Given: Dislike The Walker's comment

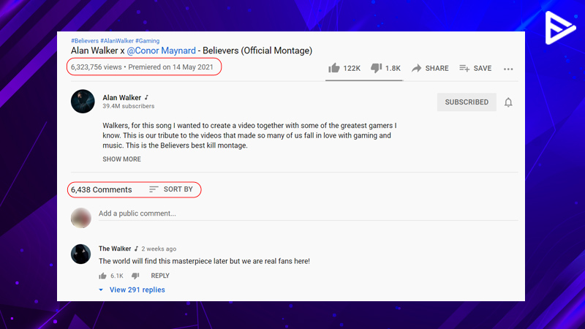Looking at the screenshot, I should point(135,276).
